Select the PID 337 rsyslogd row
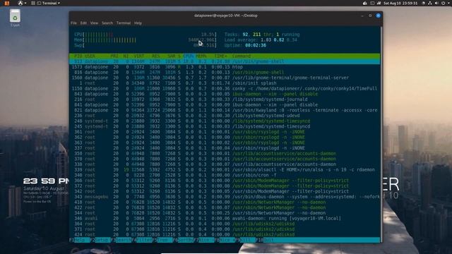The height and width of the screenshot is (254, 452). [x=225, y=148]
